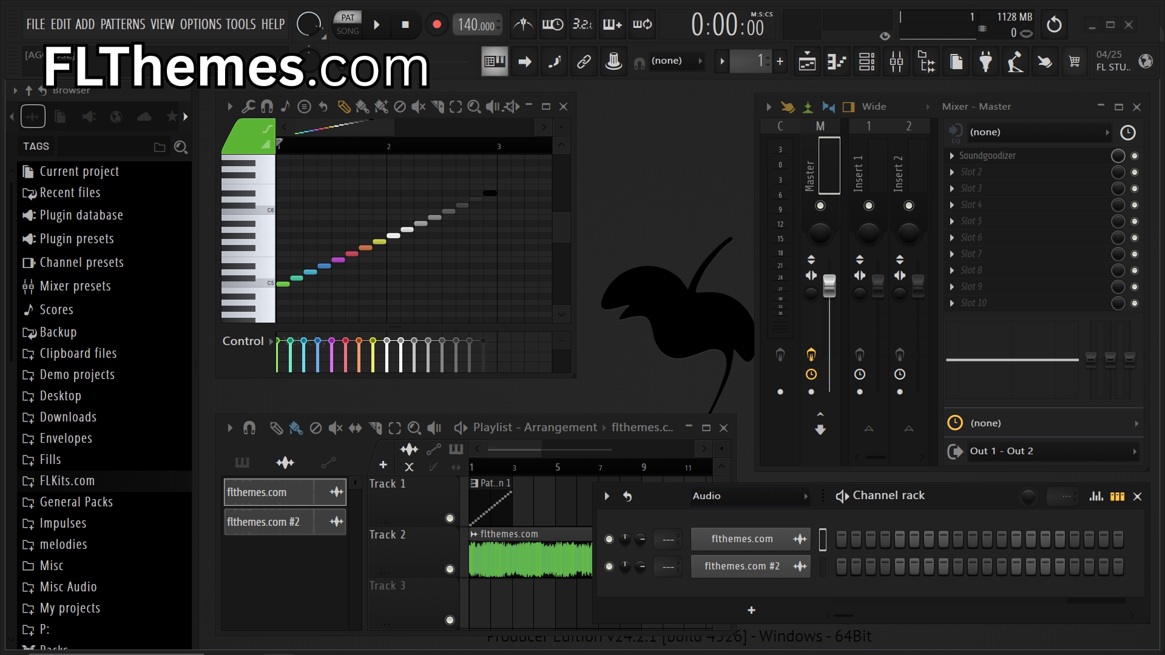The height and width of the screenshot is (655, 1165).
Task: Open the mixer input (none) selector at top
Action: pyautogui.click(x=1039, y=132)
